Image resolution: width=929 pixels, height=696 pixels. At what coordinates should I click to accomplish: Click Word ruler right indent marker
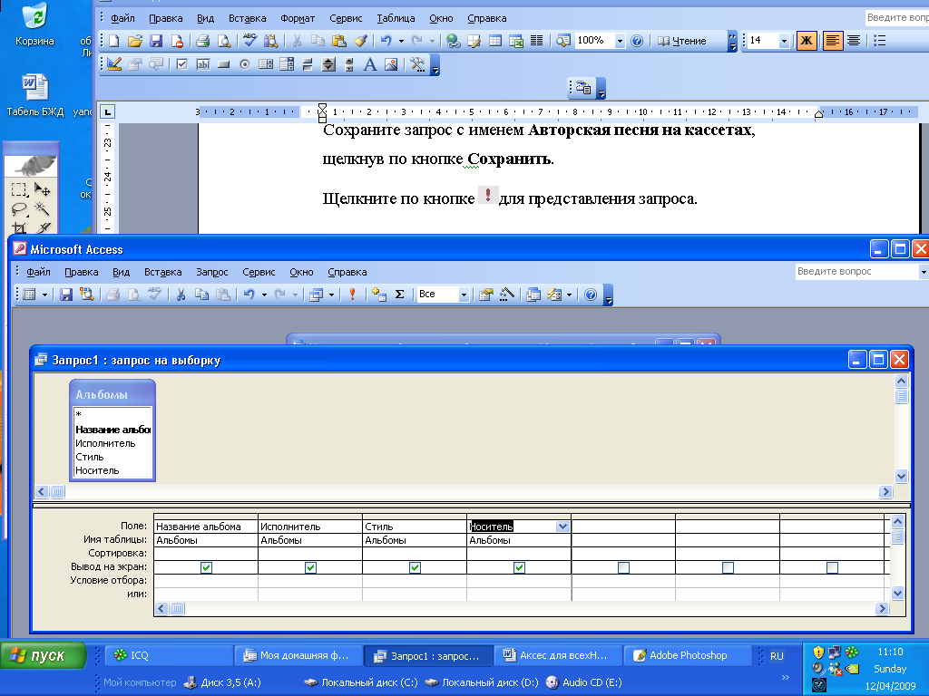click(818, 114)
